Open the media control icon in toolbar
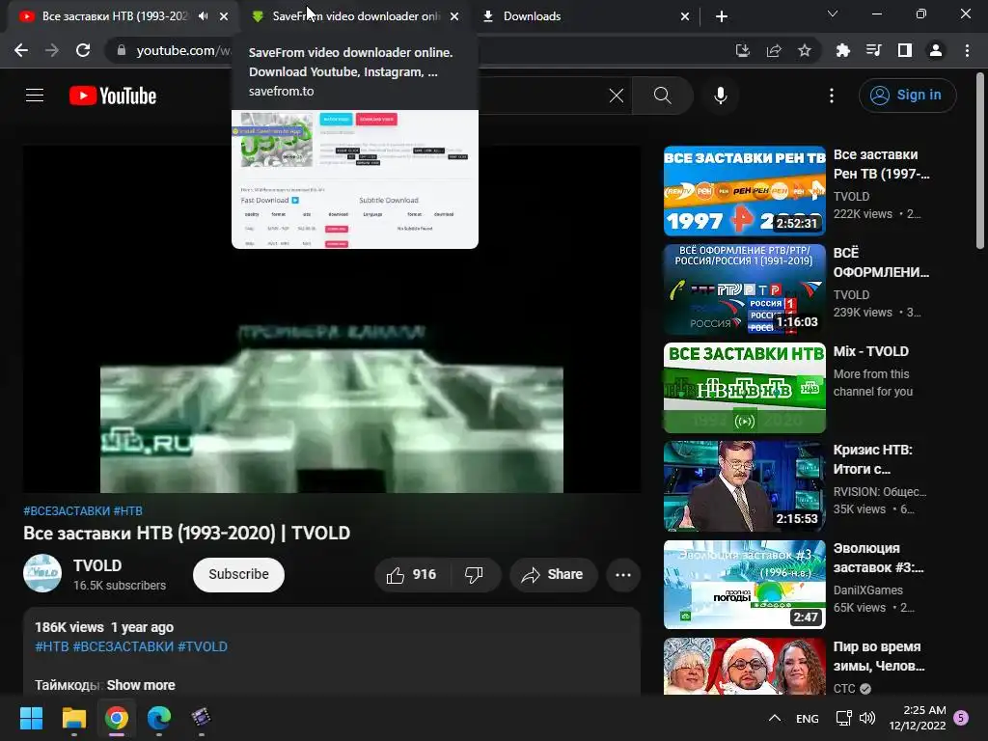988x741 pixels. tap(874, 50)
